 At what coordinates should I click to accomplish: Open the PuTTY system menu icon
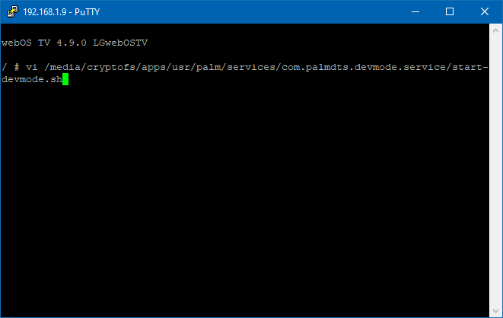[x=12, y=11]
